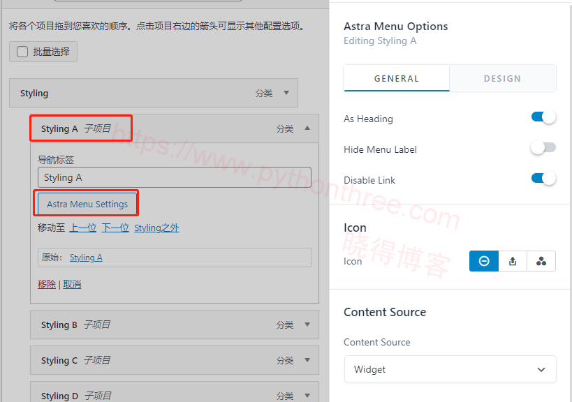Viewport: 572px width, 402px height.
Task: Toggle the As Heading switch
Action: pos(543,117)
